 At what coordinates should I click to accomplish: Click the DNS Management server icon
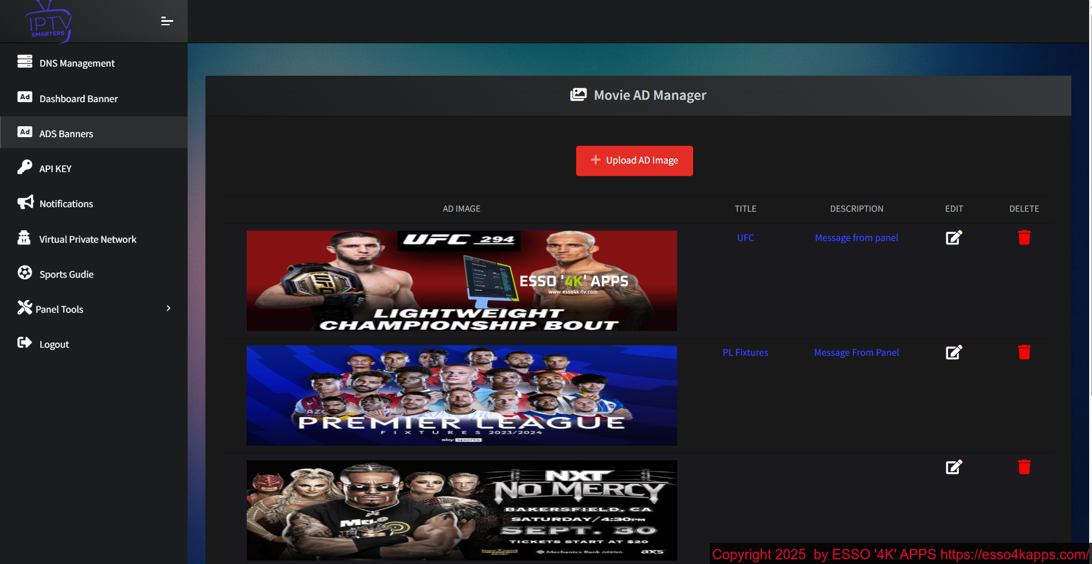pos(25,61)
